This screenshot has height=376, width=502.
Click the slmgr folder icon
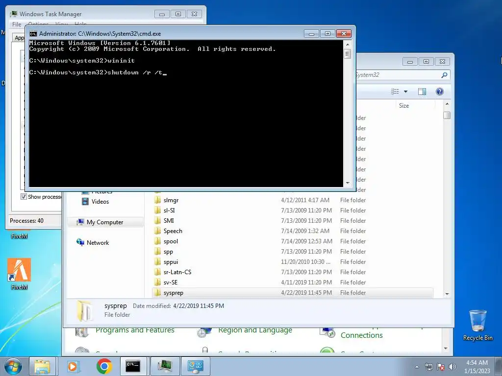(157, 200)
